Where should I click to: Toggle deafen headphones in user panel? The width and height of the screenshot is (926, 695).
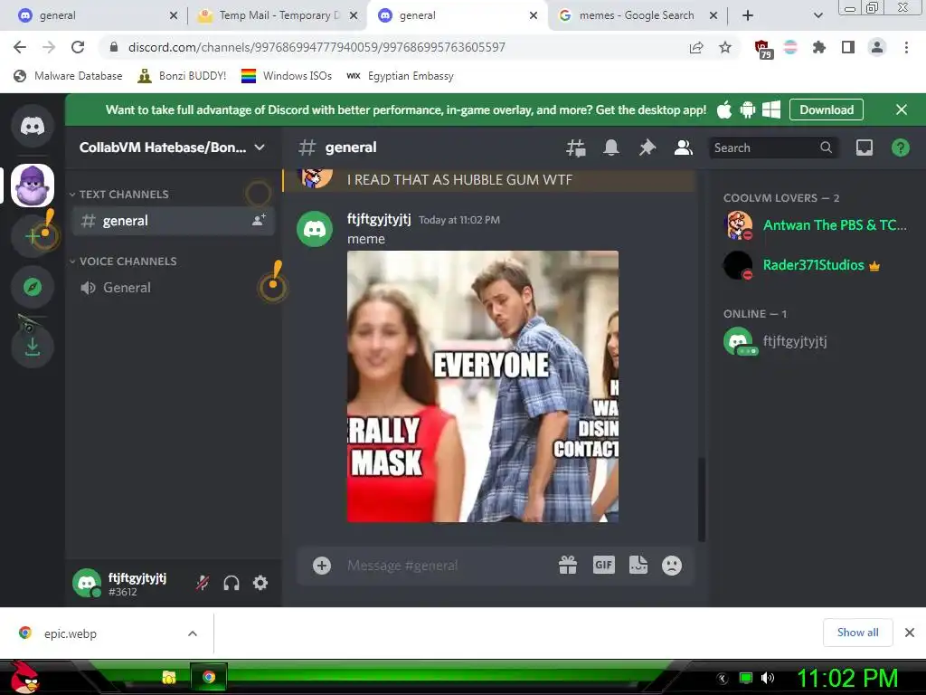click(231, 584)
